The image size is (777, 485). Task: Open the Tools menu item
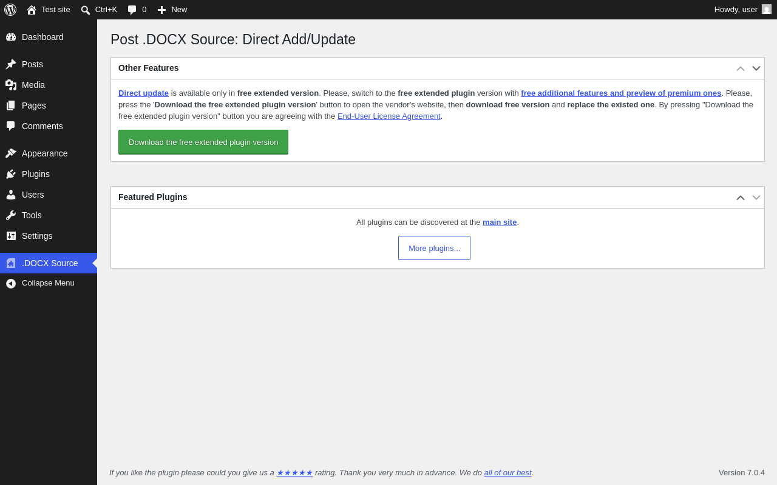tap(49, 215)
